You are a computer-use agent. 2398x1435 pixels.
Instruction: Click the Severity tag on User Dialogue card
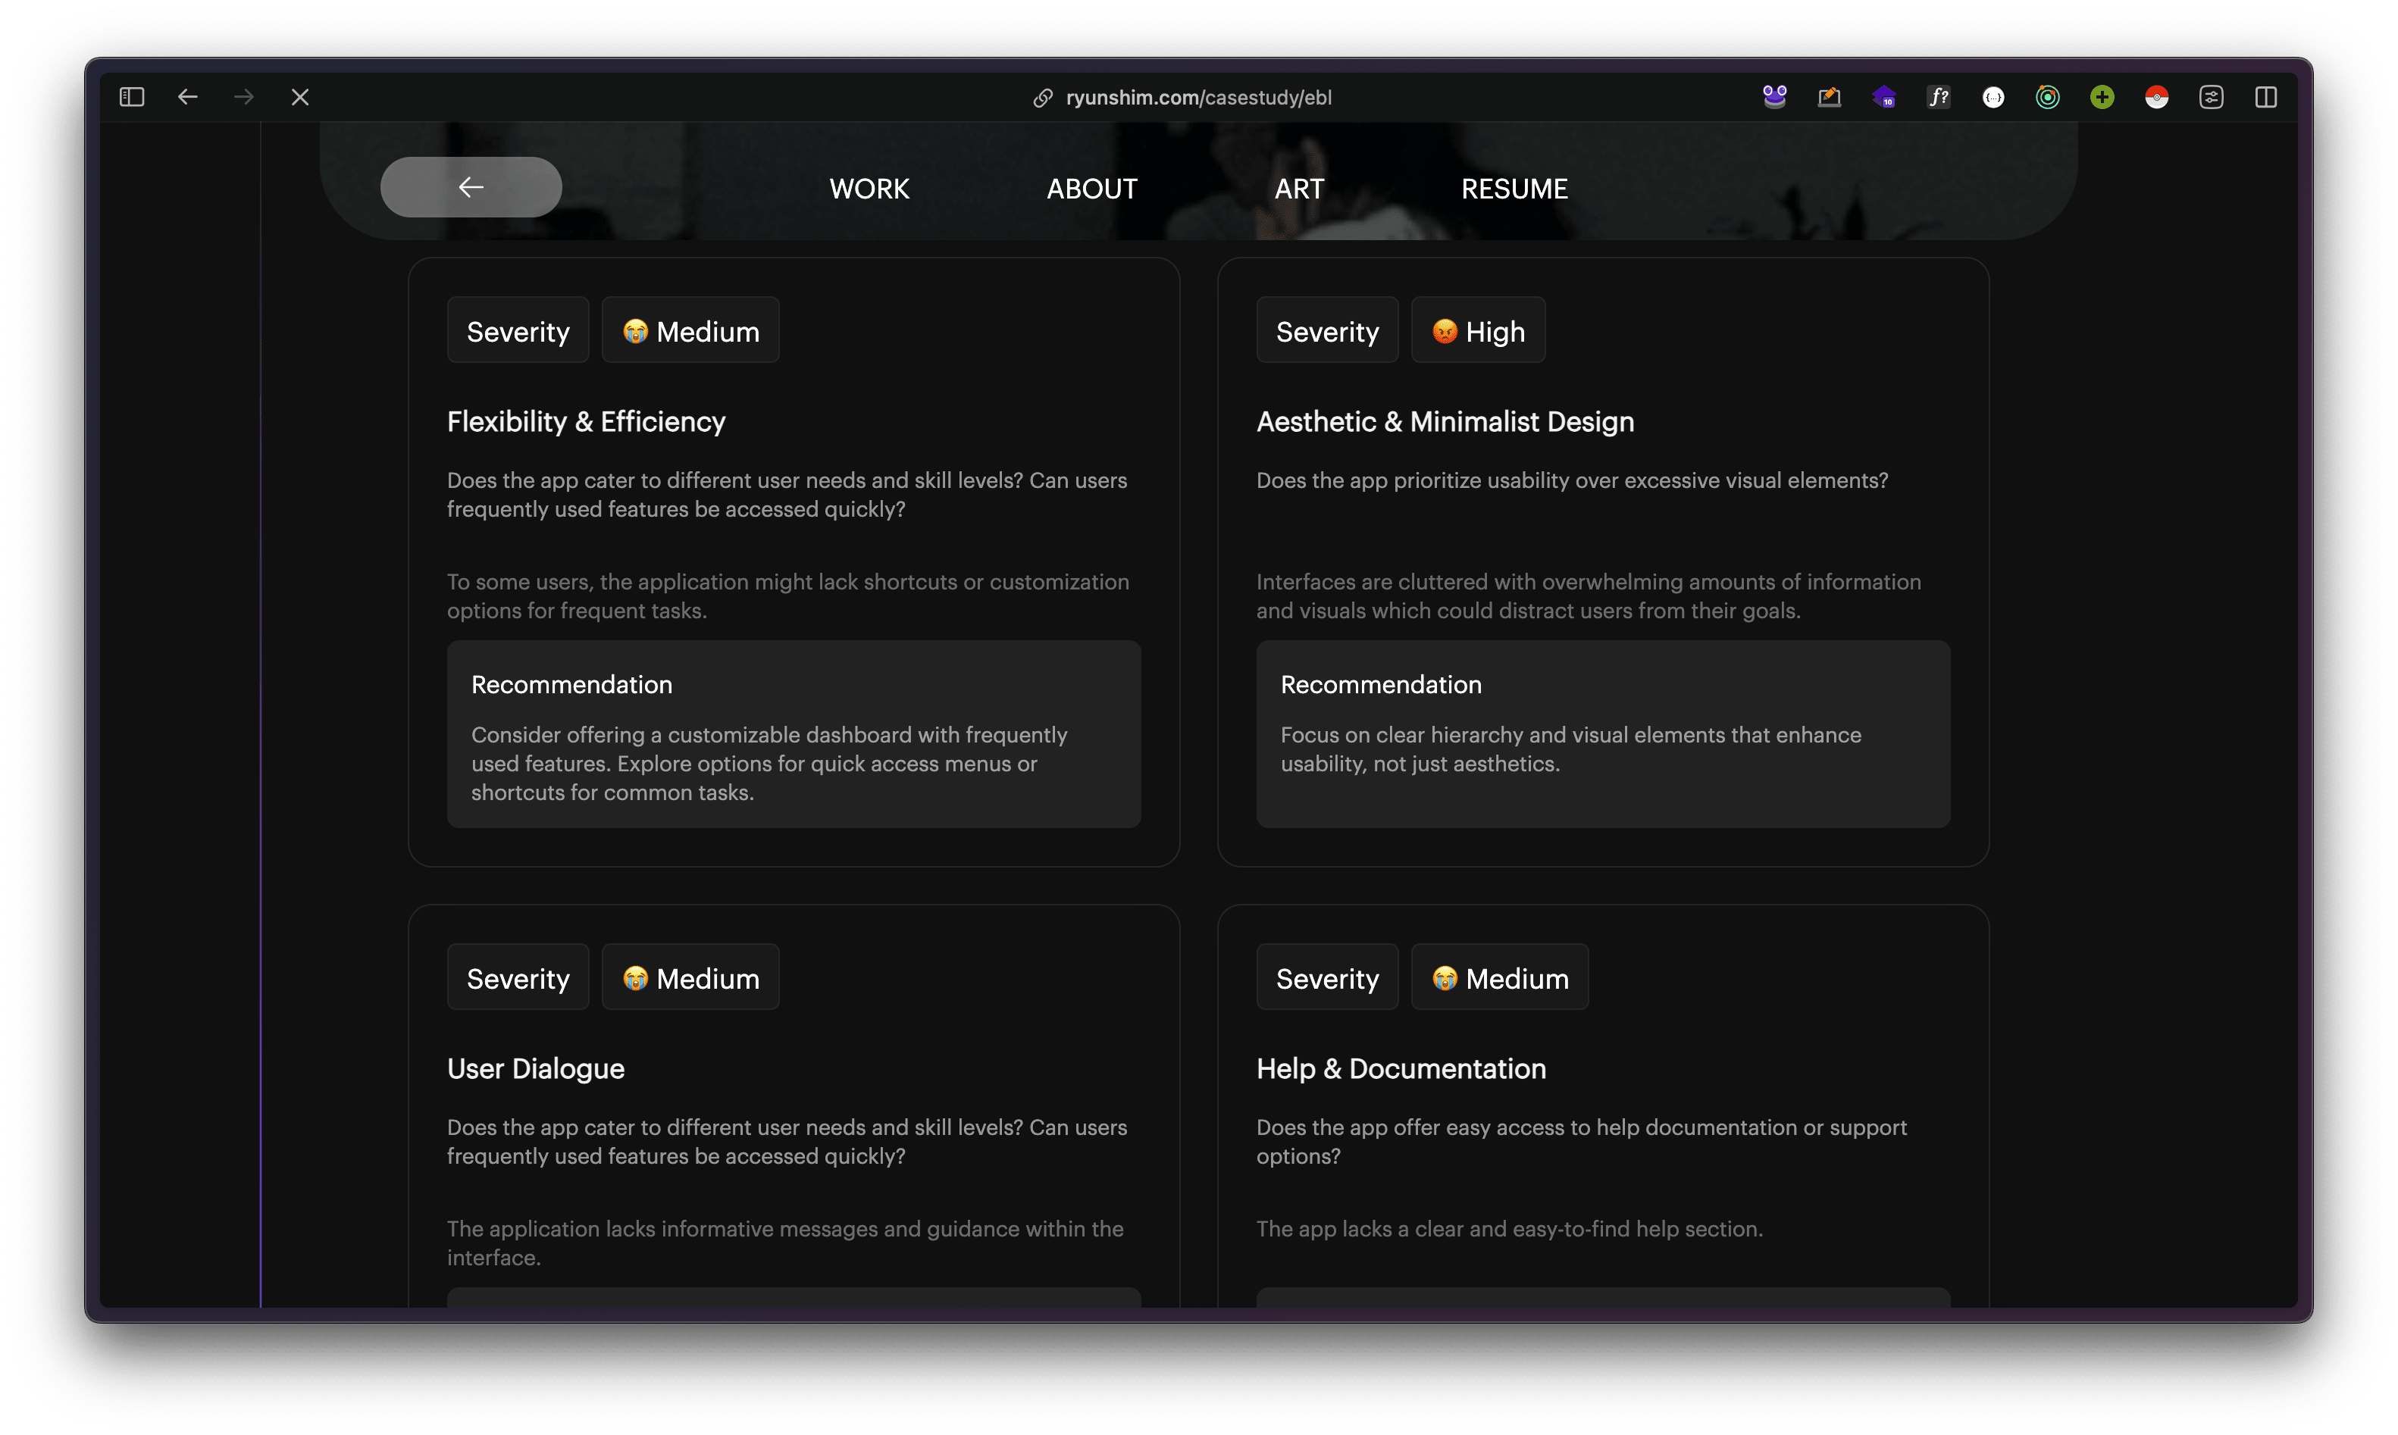pos(518,977)
